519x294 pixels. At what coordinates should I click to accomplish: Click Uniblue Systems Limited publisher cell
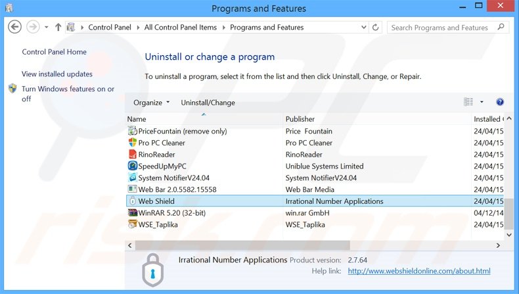(325, 166)
